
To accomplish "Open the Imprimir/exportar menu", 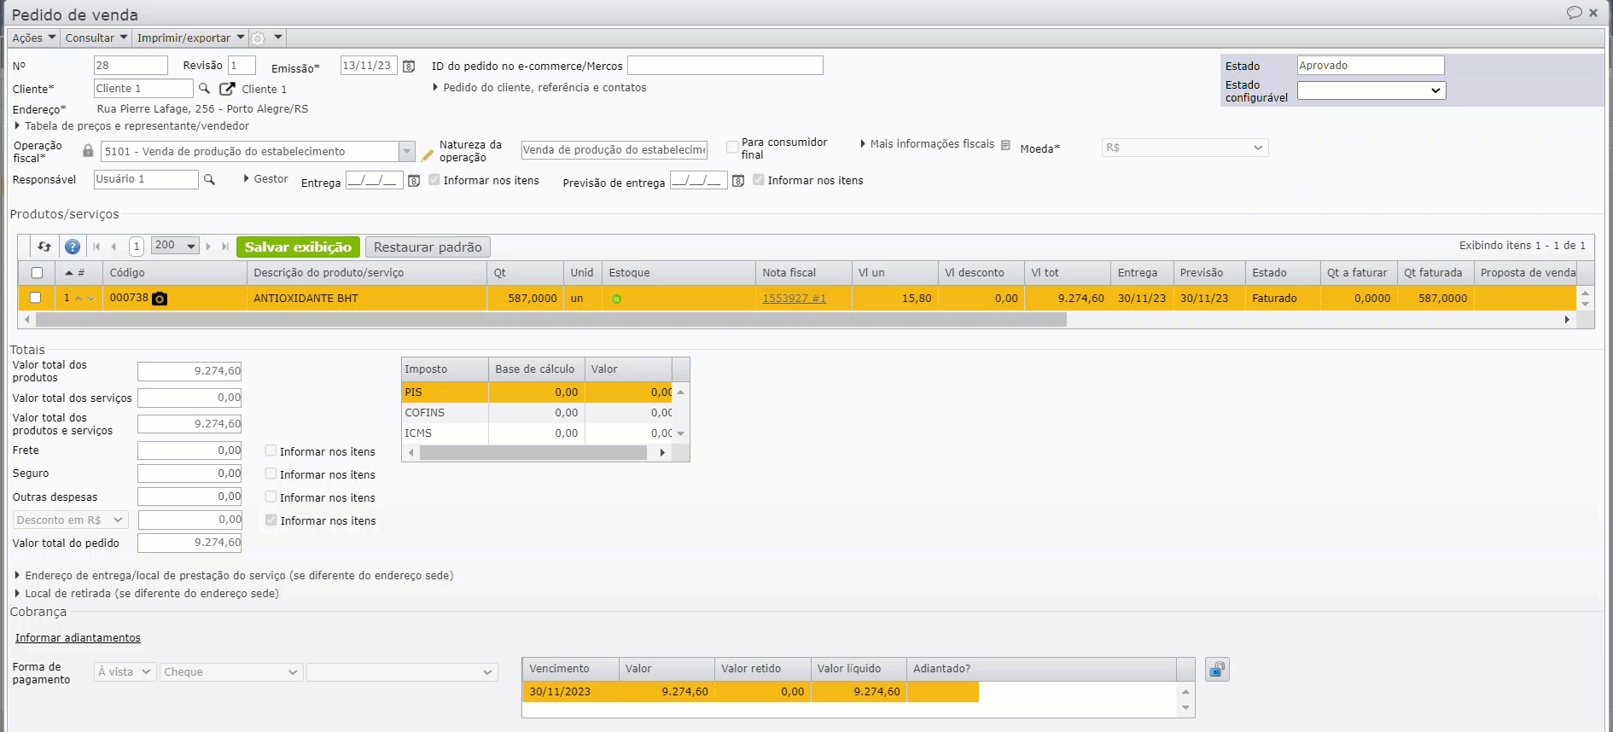I will (x=190, y=38).
